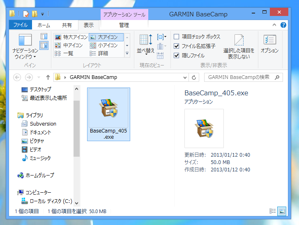The height and width of the screenshot is (225, 299).
Task: Open the Subversion library
Action: pyautogui.click(x=39, y=124)
